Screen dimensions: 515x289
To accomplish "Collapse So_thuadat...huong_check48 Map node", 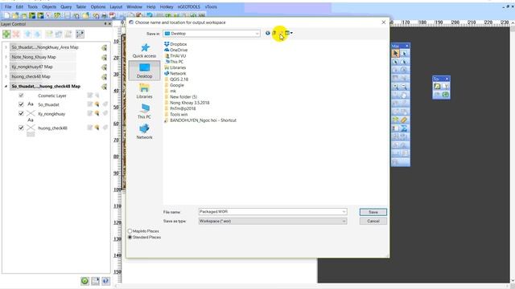I will tap(6, 87).
